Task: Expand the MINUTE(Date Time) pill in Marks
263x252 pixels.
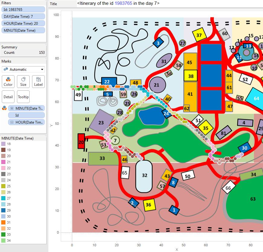Action: tap(12, 108)
